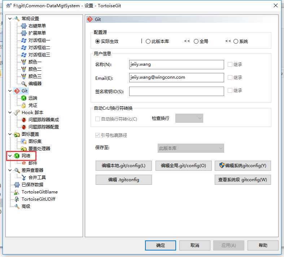The height and width of the screenshot is (257, 284).
Task: Collapse the 网络 tree node chevron
Action: pyautogui.click(x=10, y=156)
